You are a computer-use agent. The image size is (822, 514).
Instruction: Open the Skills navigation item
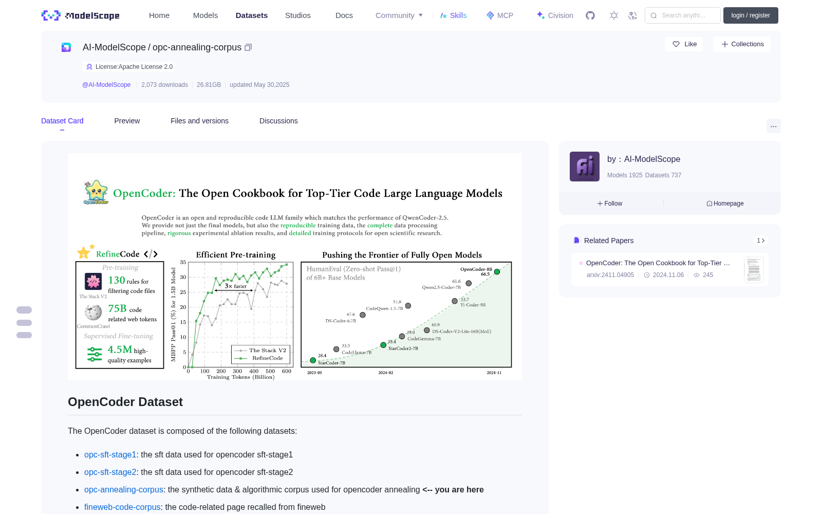tap(453, 15)
